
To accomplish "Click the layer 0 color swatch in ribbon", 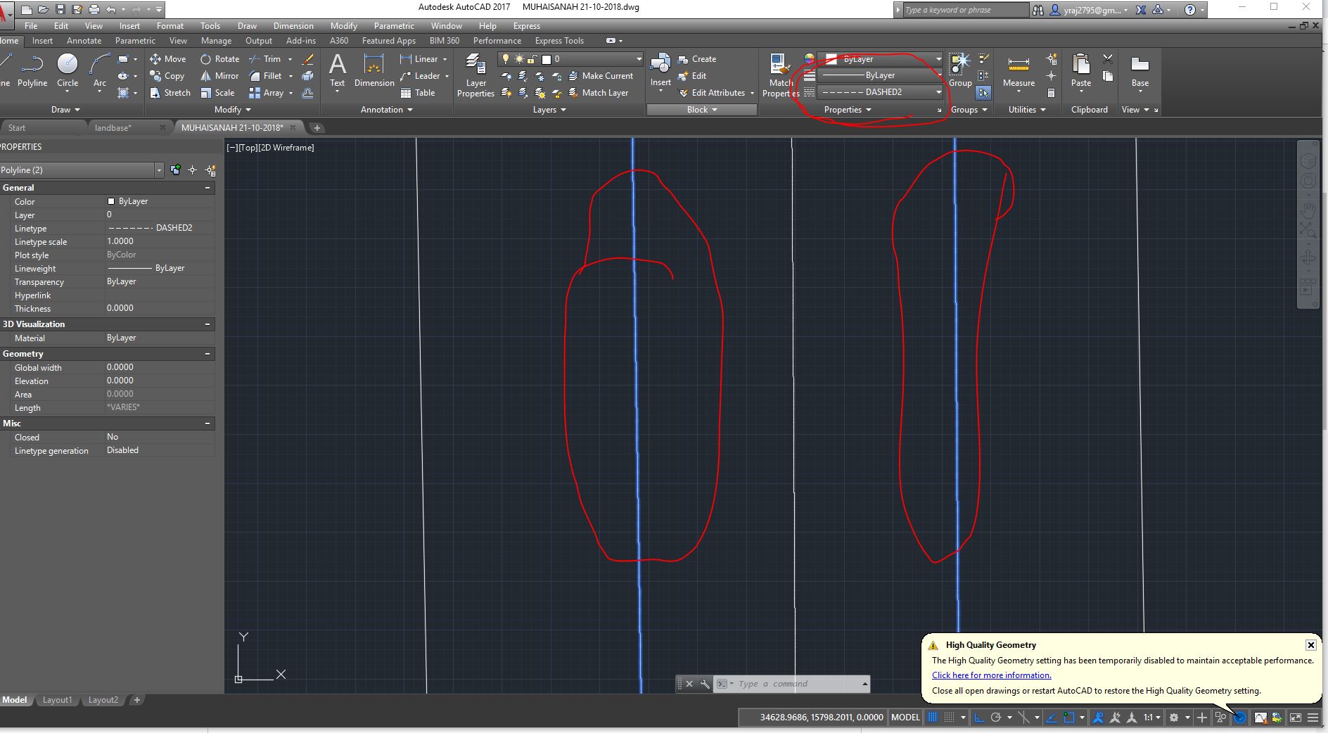I will [547, 59].
